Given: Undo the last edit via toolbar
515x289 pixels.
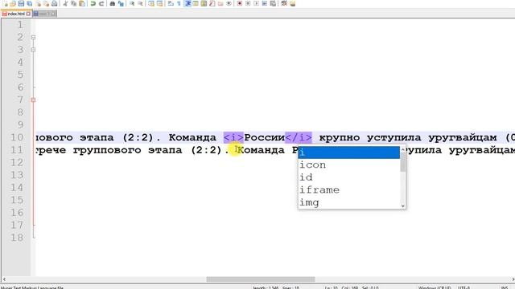Looking at the screenshot, I should click(93, 3).
